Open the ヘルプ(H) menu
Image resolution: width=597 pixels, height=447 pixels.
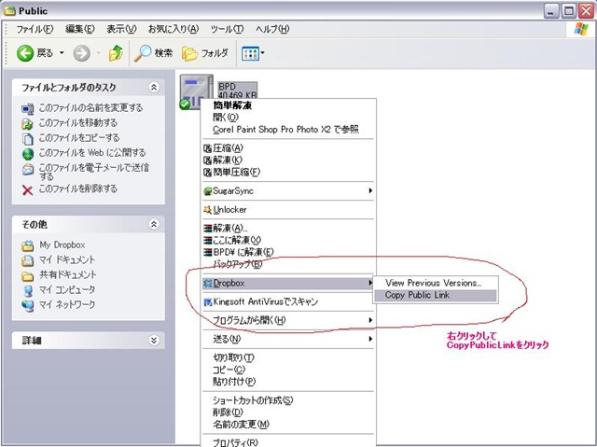[x=272, y=29]
